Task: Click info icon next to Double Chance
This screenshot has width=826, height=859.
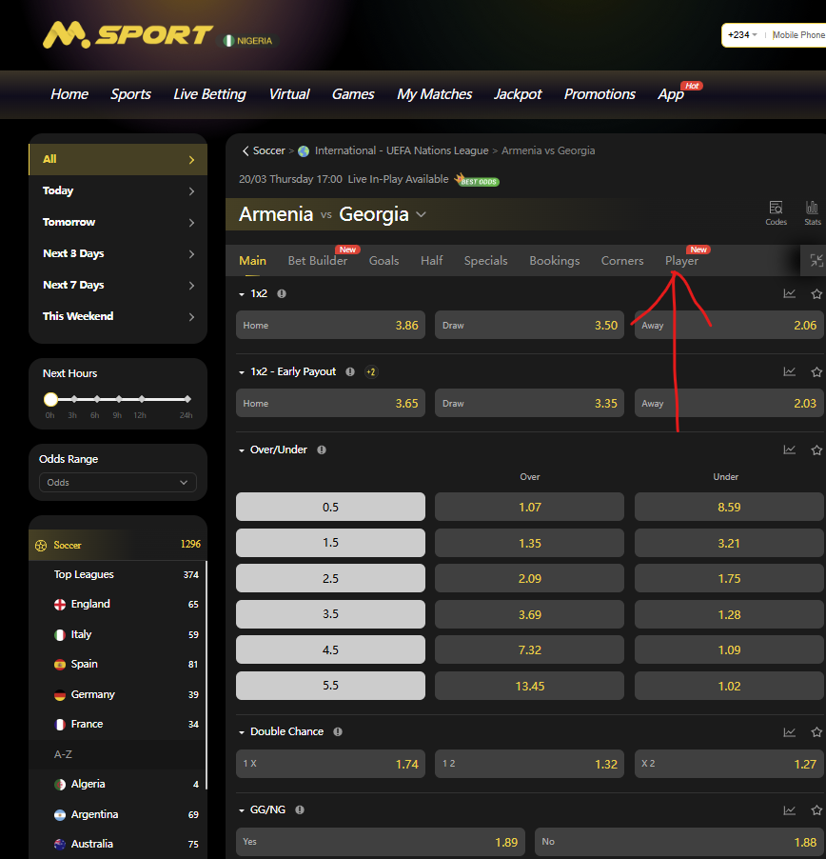Action: 338,731
